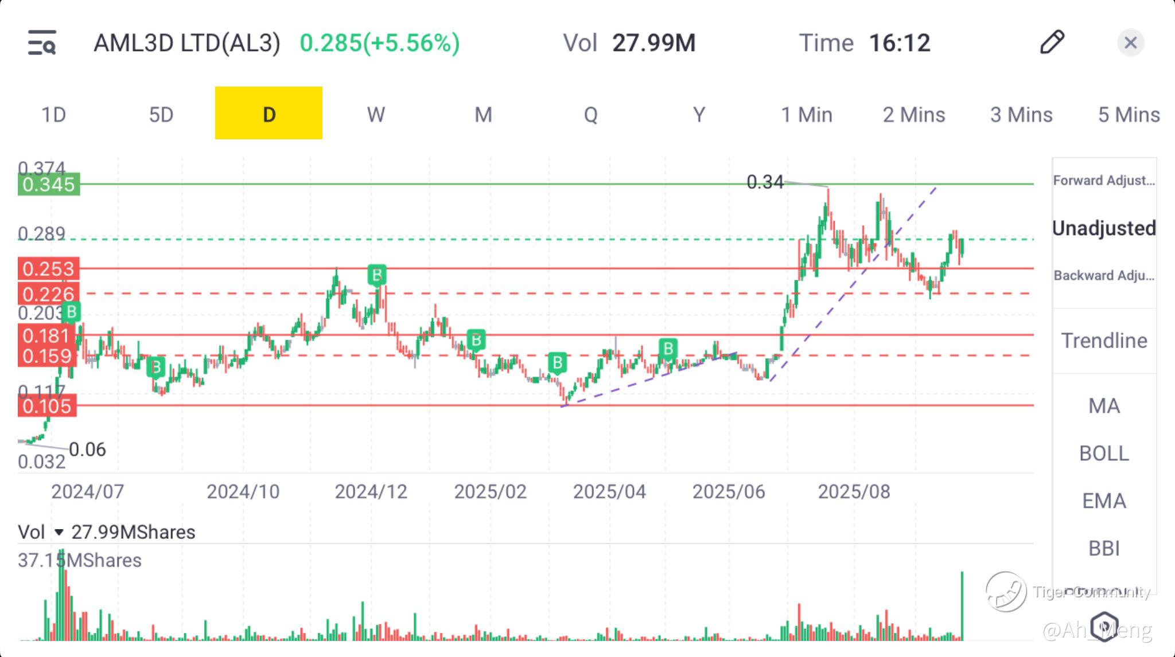Click the B marker near 2025/04
The width and height of the screenshot is (1175, 657).
(668, 349)
